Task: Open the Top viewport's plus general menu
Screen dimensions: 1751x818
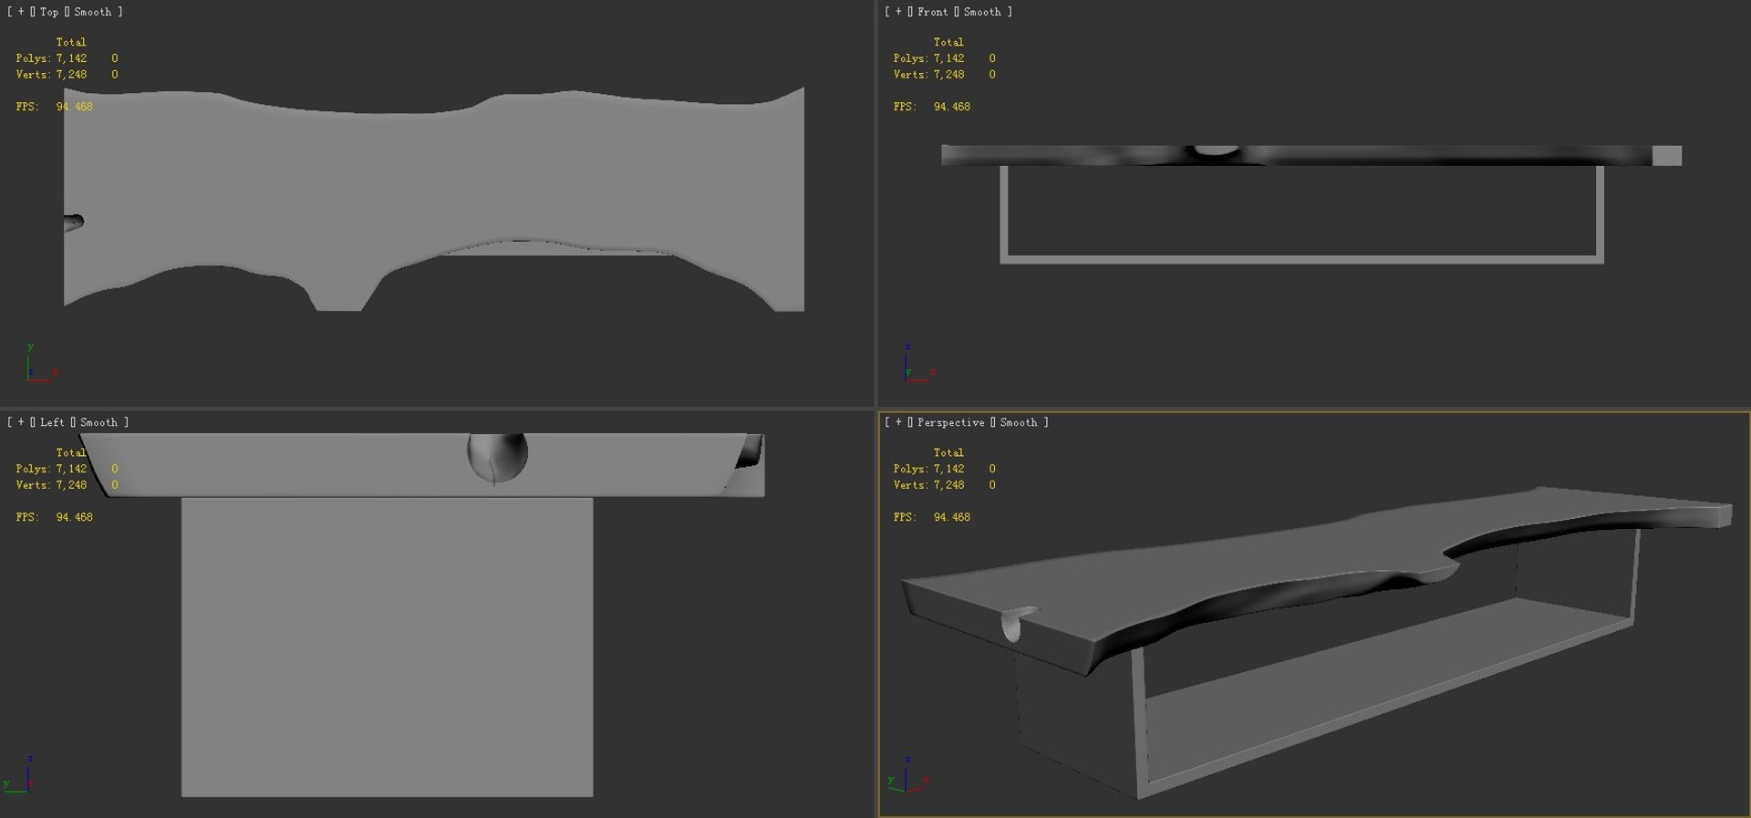Action: tap(21, 12)
